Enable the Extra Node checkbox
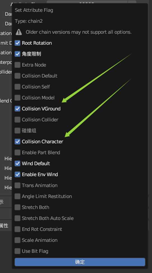Screen dimensions: 152x273 [18, 65]
